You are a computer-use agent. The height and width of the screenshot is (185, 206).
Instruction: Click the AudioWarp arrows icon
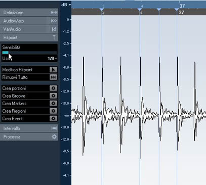tap(54, 21)
